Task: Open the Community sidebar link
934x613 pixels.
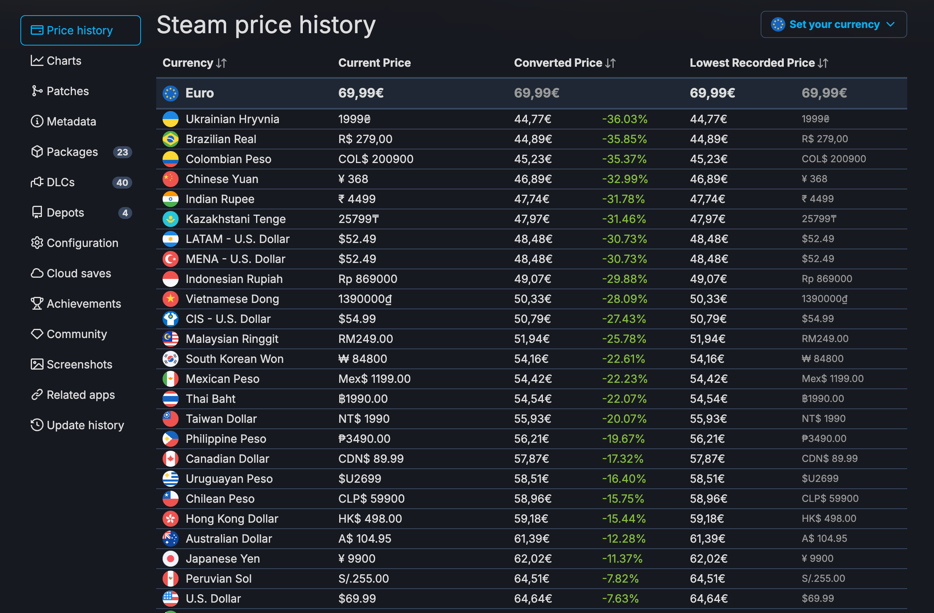Action: pyautogui.click(x=77, y=334)
